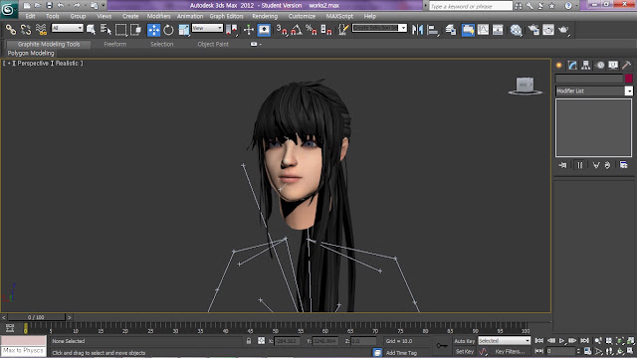Open the Rendered Frame Window

coord(548,30)
